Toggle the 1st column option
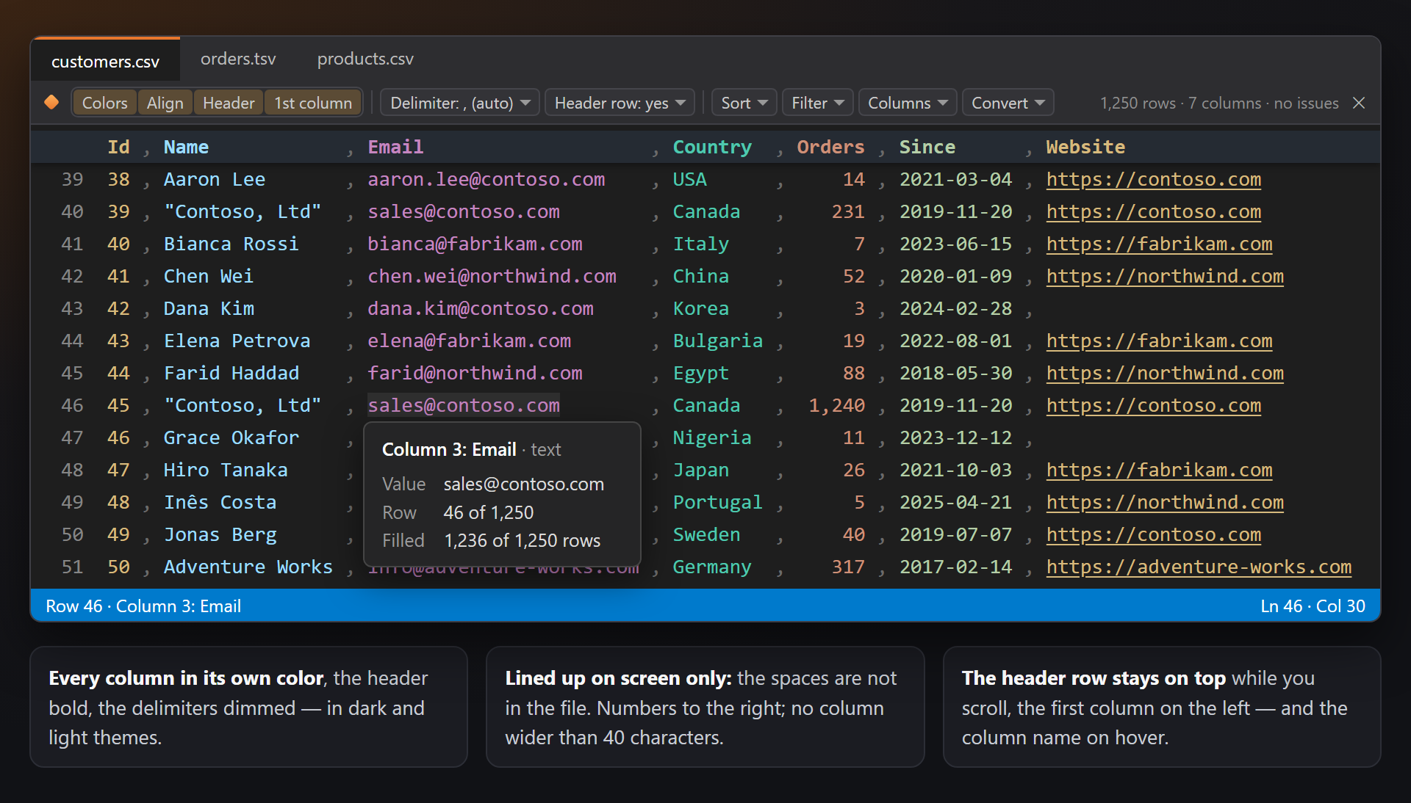 pos(313,103)
